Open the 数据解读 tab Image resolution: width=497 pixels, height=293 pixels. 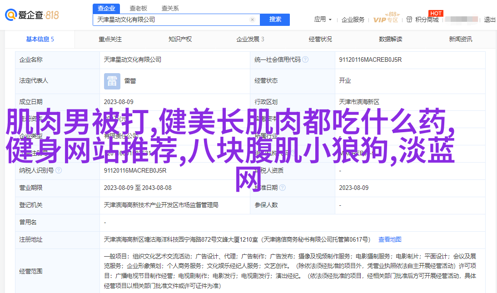coord(391,39)
